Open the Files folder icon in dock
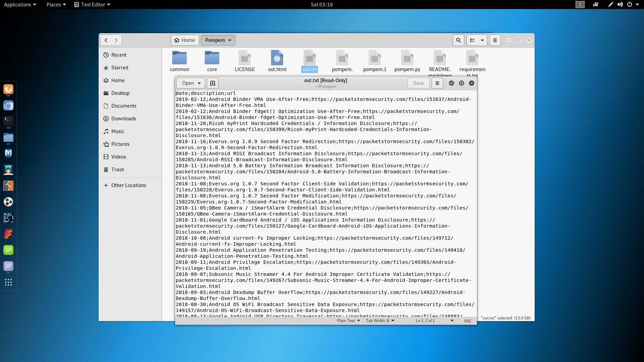Screen dimensions: 644x362 tap(8, 137)
